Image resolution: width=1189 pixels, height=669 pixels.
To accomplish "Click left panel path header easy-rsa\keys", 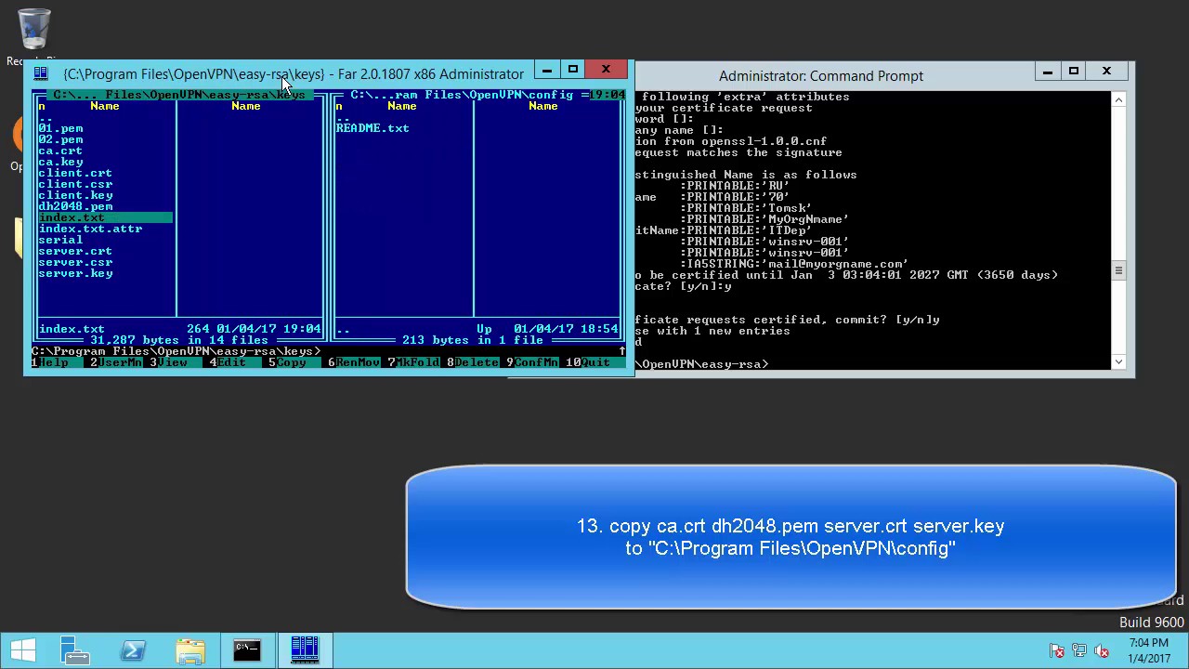I will [179, 95].
